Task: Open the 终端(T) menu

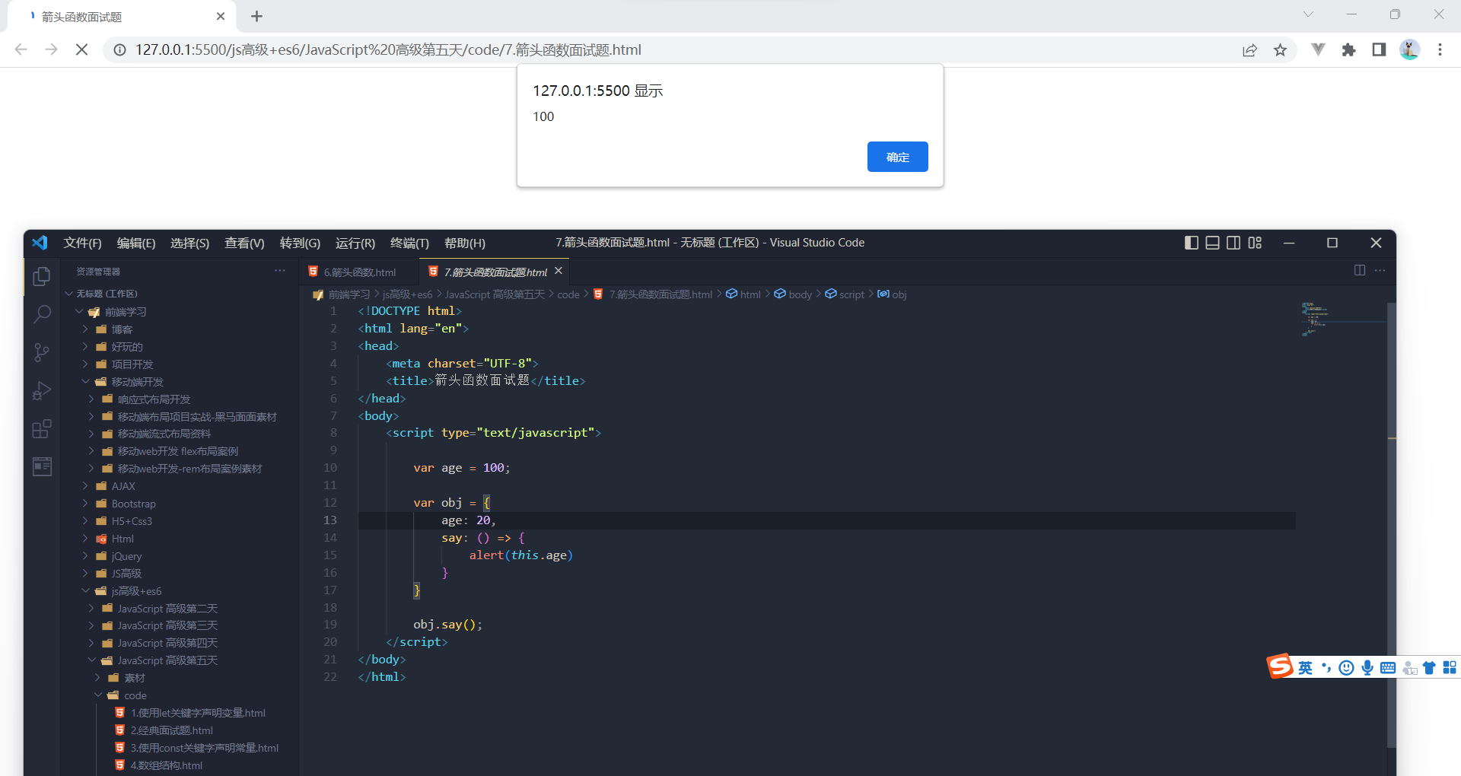Action: pos(409,243)
